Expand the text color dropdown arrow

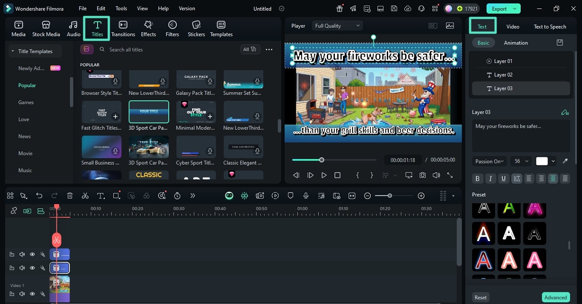point(553,161)
